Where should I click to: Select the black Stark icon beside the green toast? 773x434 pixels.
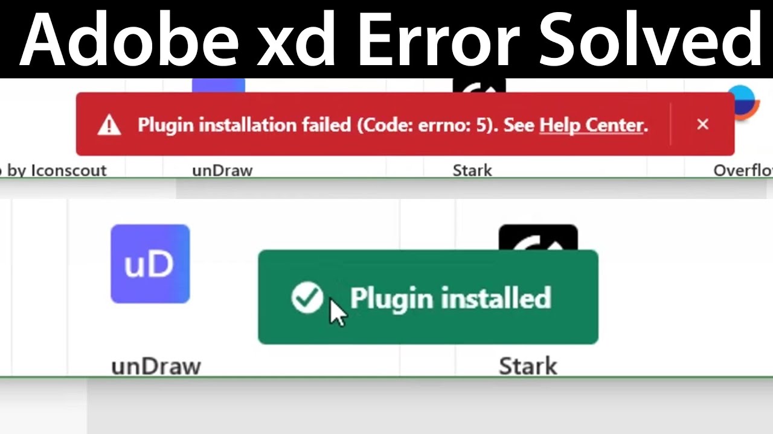[538, 237]
